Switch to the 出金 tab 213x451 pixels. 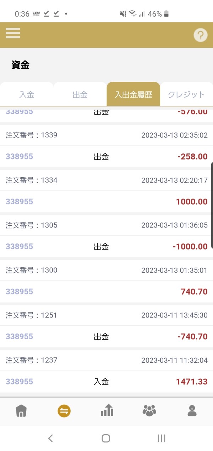[x=80, y=95]
